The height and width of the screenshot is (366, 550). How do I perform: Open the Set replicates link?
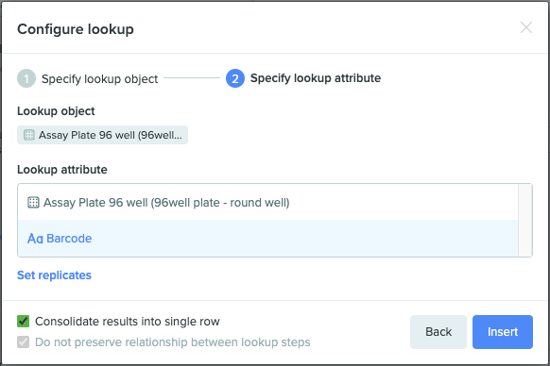coord(55,275)
